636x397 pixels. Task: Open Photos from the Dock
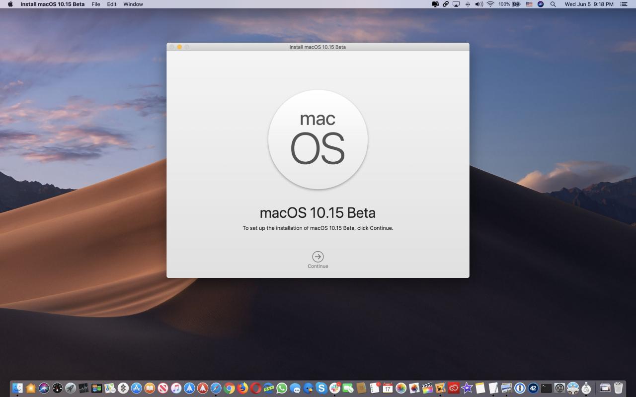point(401,388)
